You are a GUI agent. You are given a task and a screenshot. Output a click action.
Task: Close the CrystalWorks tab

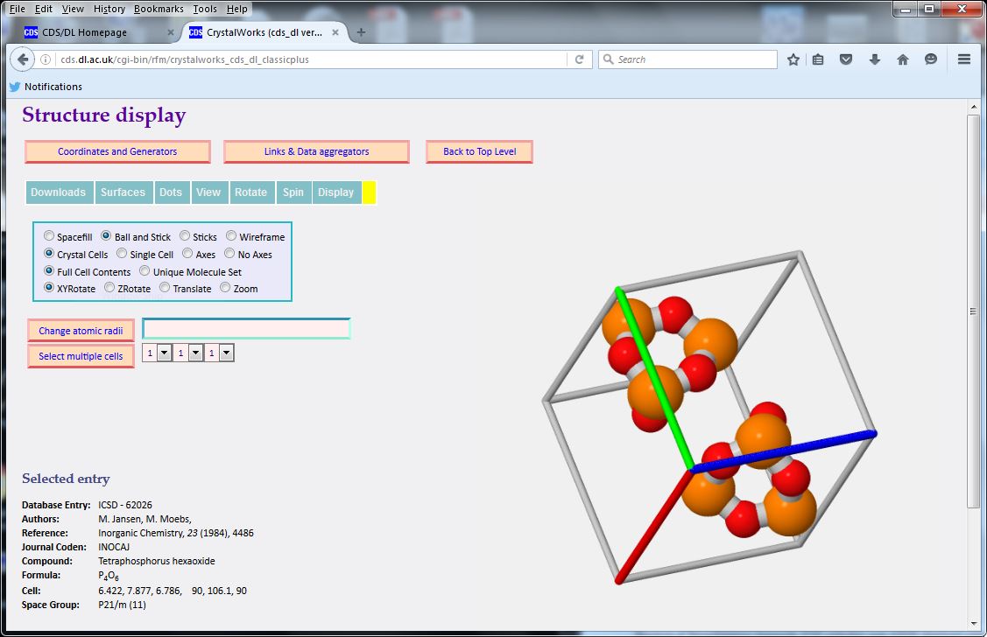pos(335,32)
